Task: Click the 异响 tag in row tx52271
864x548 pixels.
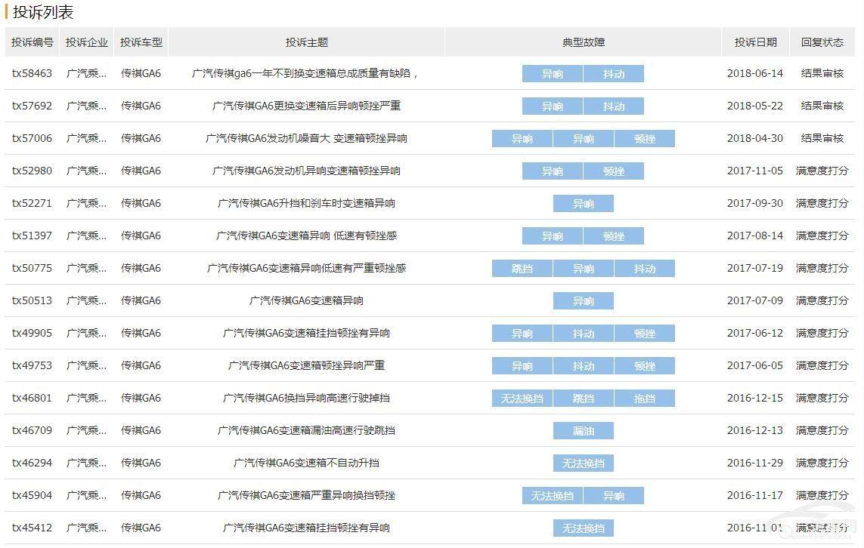Action: coord(583,204)
